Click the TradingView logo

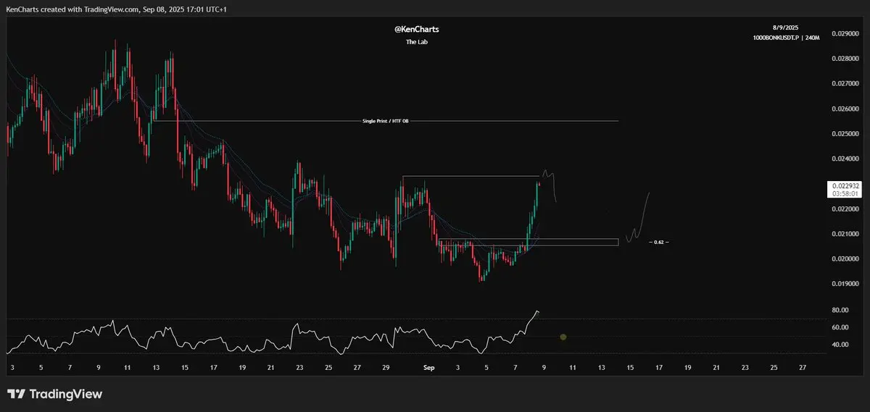click(x=54, y=394)
